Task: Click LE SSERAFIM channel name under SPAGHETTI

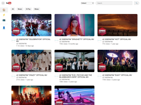Action: click(x=64, y=41)
